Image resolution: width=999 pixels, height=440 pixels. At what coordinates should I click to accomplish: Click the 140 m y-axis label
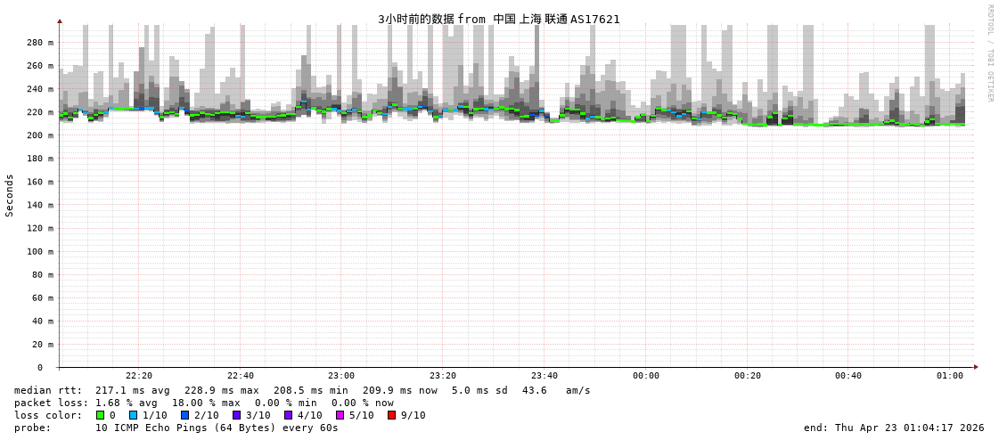tap(40, 205)
